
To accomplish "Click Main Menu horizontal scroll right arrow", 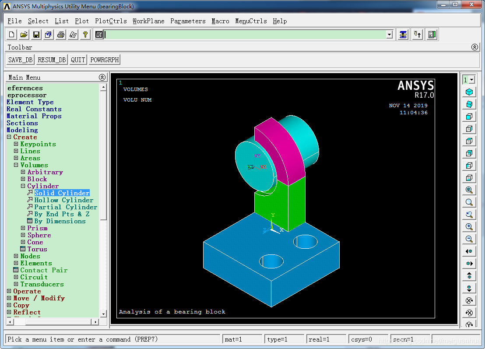I will coord(95,322).
